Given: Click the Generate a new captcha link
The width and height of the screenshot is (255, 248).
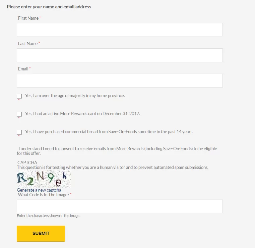Looking at the screenshot, I should (39, 190).
